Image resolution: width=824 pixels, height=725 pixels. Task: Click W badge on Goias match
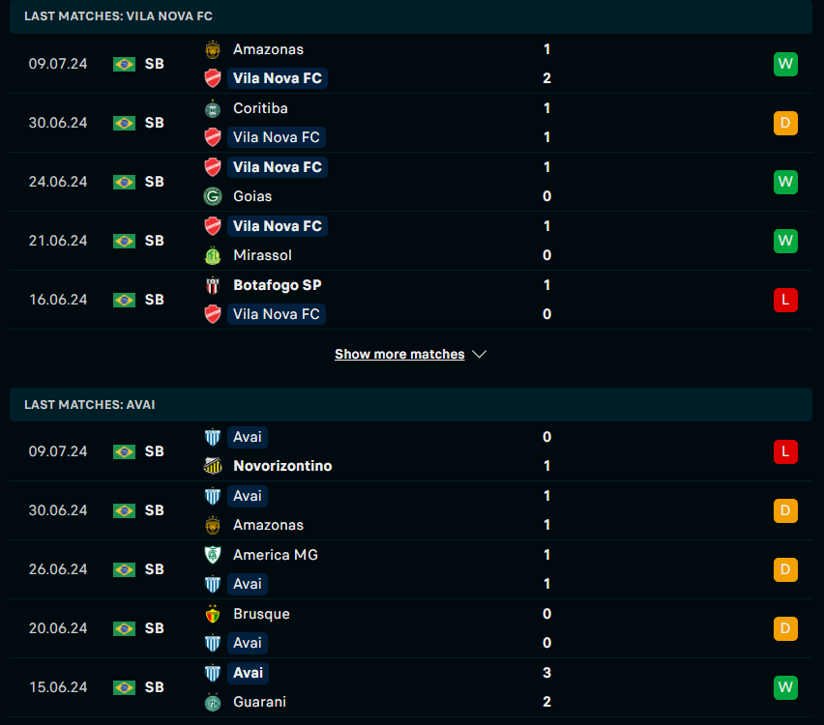[785, 182]
